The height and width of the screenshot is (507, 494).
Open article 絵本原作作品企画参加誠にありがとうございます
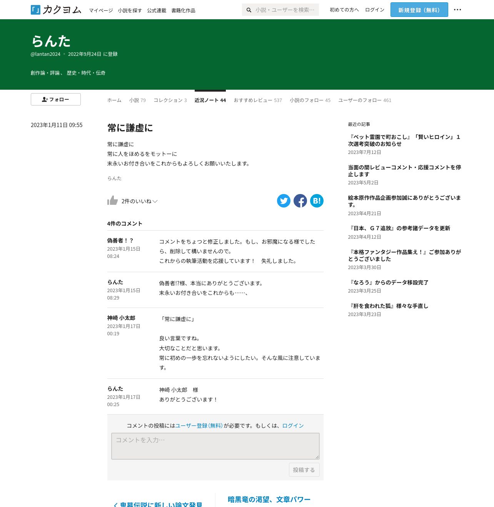(404, 201)
